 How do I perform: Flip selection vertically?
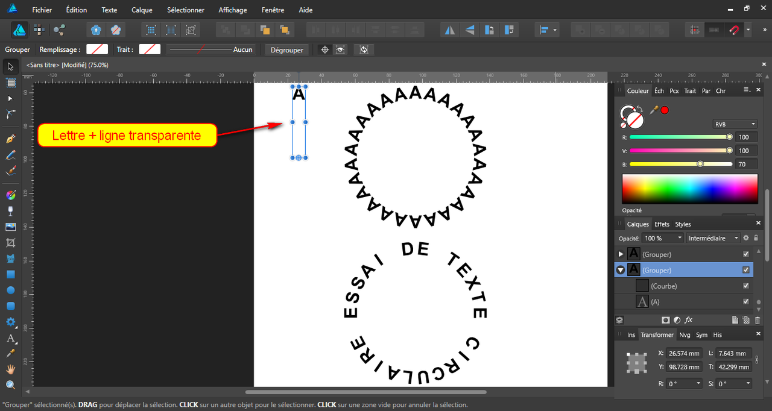(470, 30)
